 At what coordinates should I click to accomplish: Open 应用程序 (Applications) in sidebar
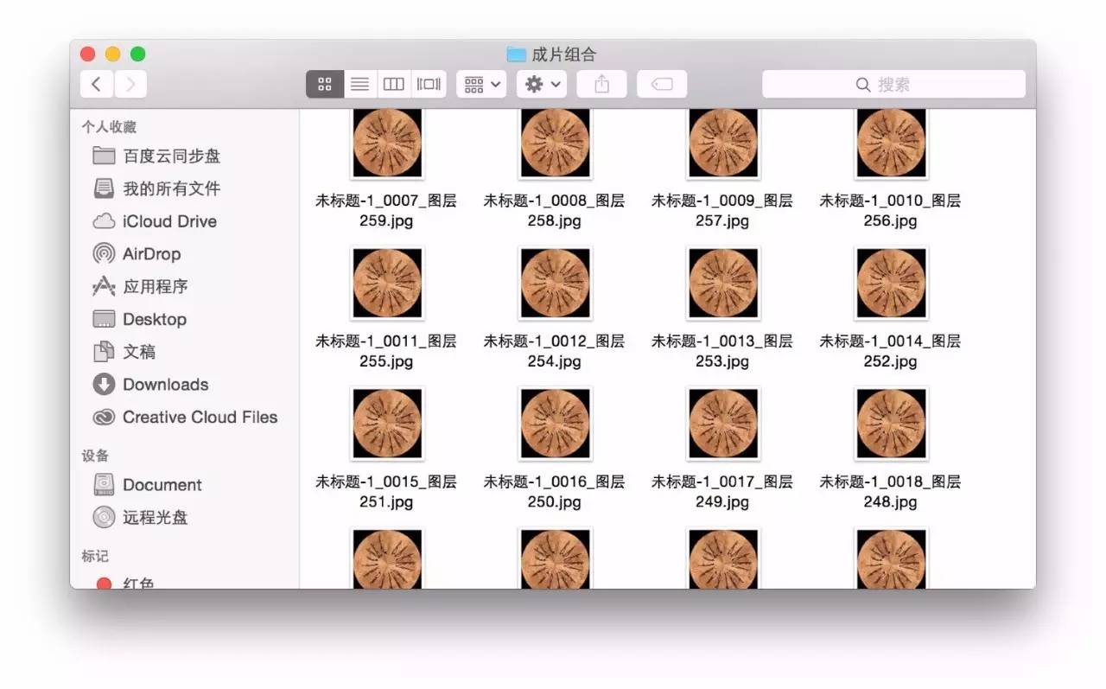[x=155, y=286]
